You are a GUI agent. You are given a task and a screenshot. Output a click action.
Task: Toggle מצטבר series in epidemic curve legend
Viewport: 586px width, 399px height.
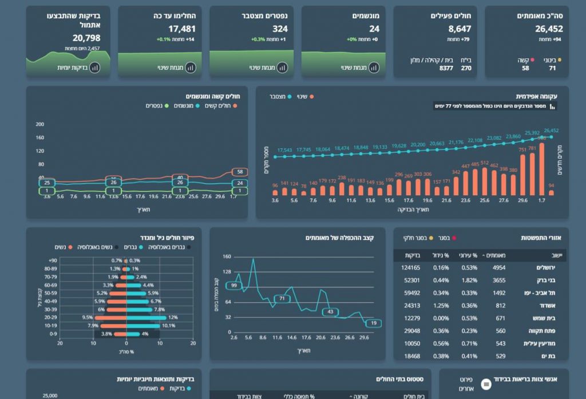tap(289, 96)
